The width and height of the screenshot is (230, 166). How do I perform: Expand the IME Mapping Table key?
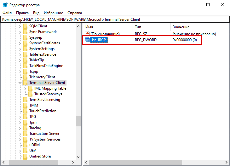(x=25, y=89)
